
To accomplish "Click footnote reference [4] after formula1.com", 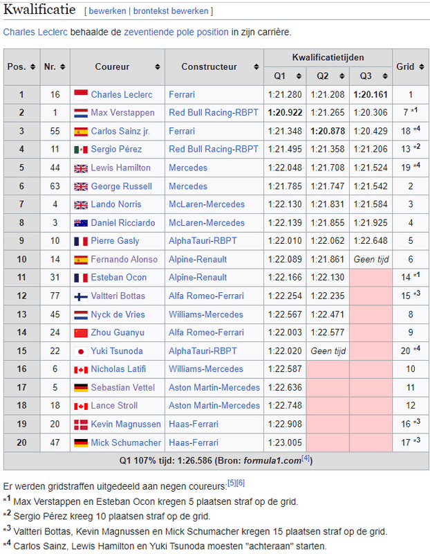I will [306, 458].
